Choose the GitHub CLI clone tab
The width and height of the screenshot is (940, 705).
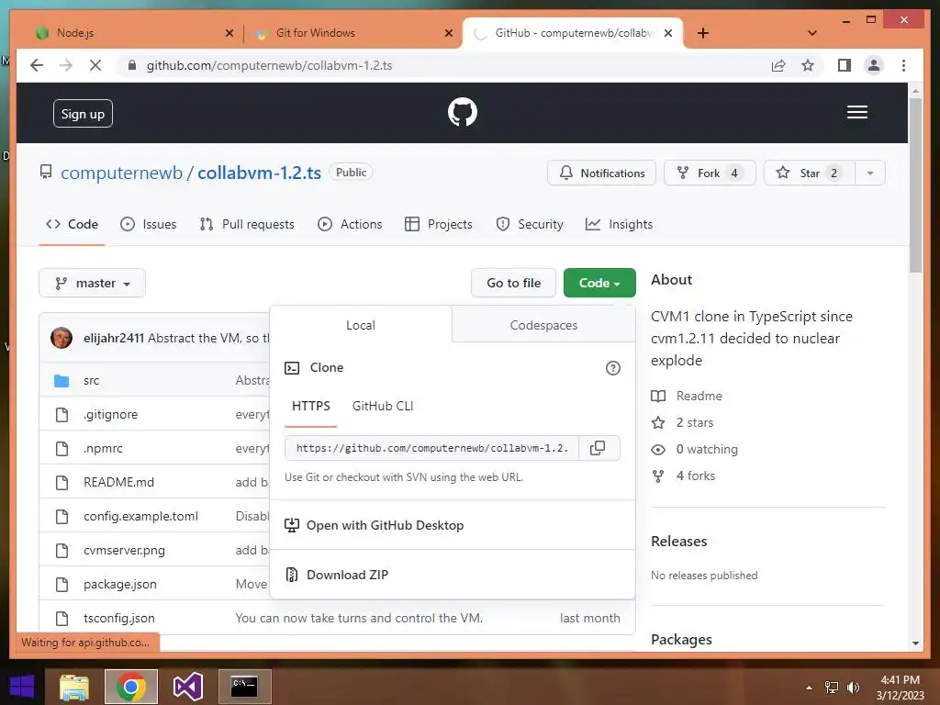(x=383, y=406)
